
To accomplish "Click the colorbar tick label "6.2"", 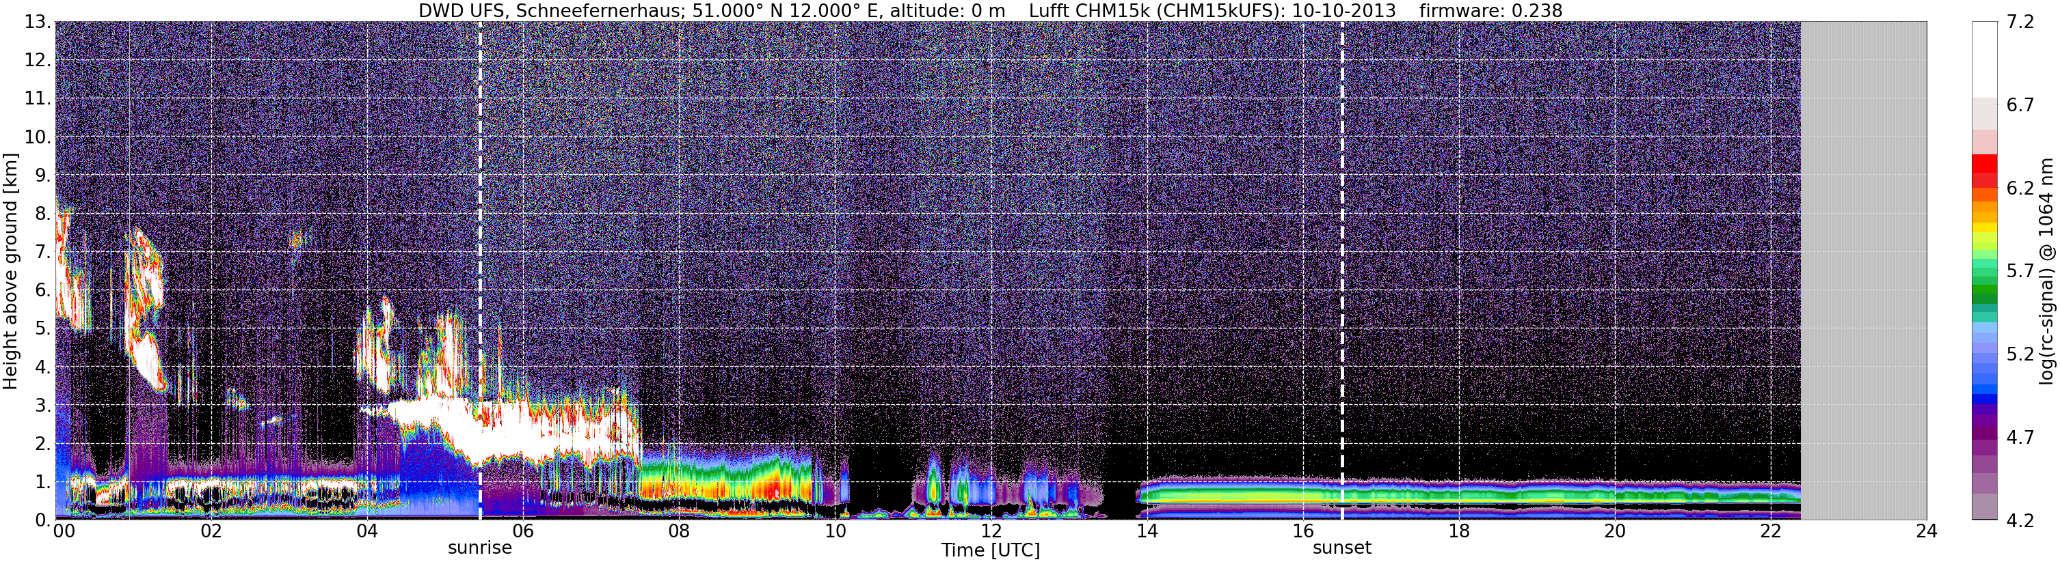I will coord(2020,188).
